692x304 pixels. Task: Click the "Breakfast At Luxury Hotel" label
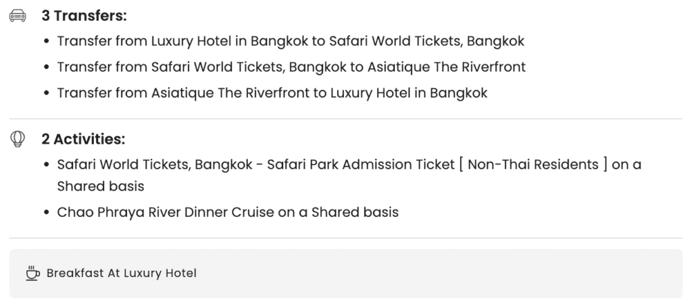(121, 274)
